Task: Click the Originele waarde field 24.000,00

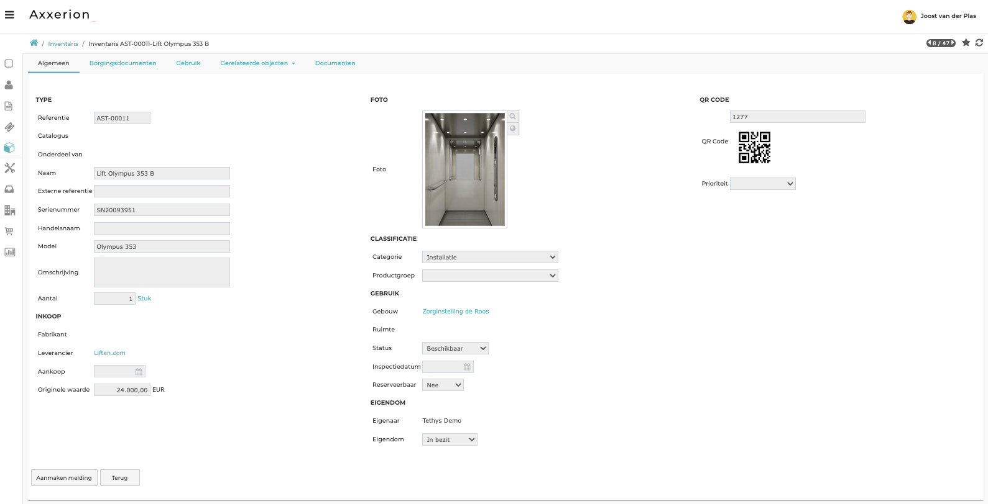Action: point(122,390)
